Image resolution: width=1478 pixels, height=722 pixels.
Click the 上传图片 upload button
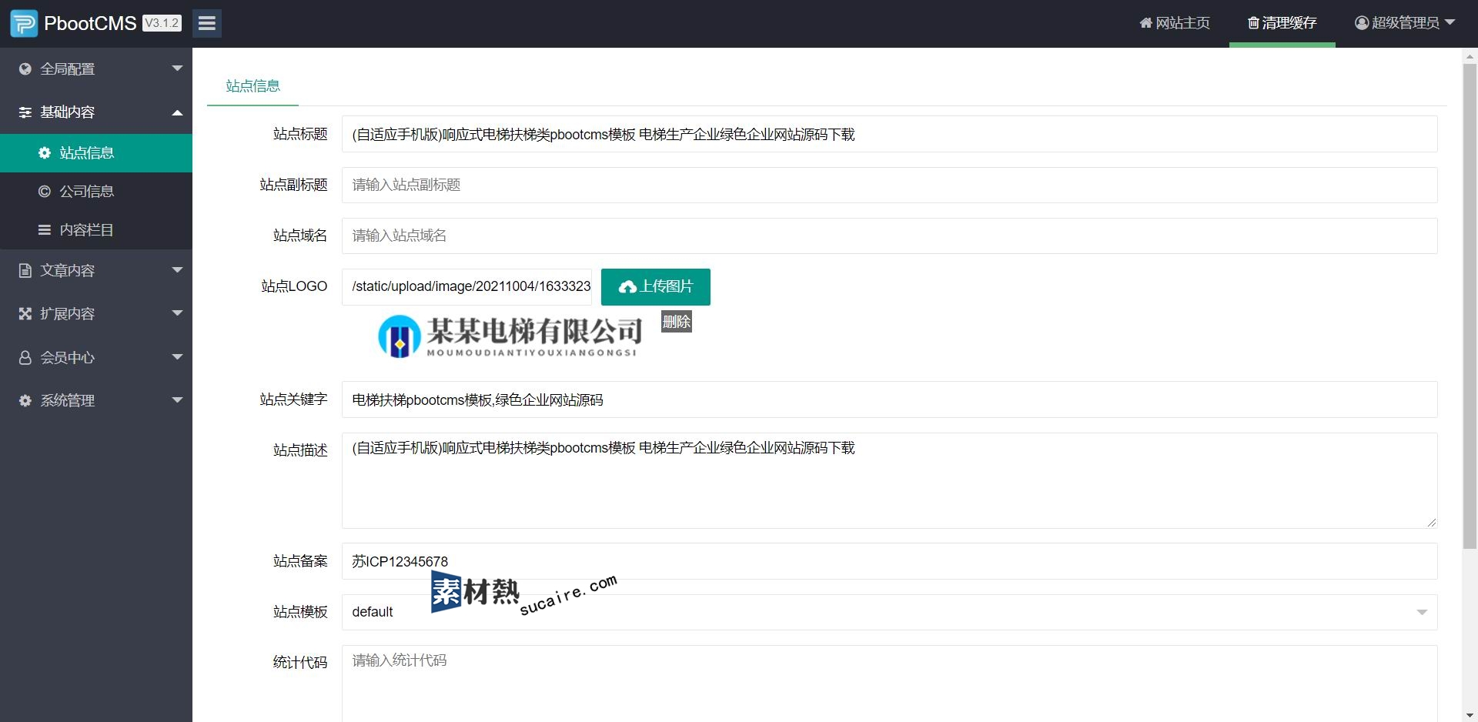(x=656, y=286)
